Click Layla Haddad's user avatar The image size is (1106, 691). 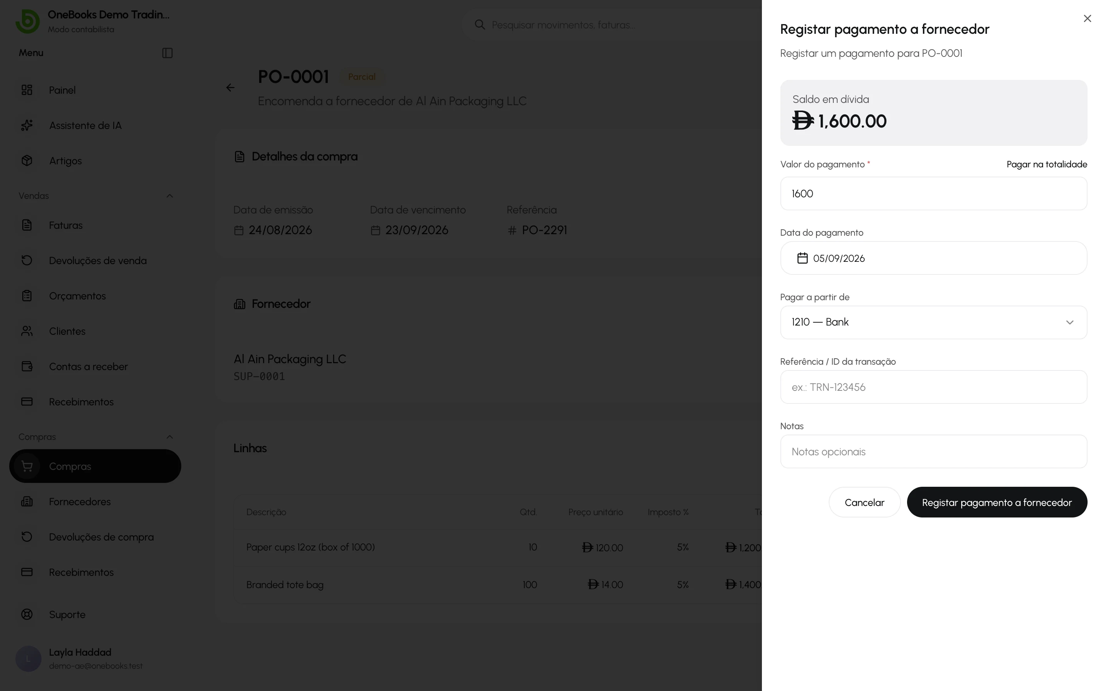point(28,658)
